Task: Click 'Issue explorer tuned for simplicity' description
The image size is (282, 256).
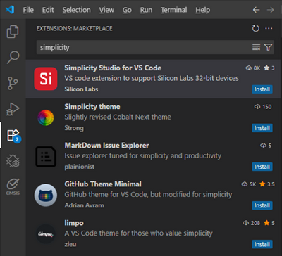Action: coord(143,156)
